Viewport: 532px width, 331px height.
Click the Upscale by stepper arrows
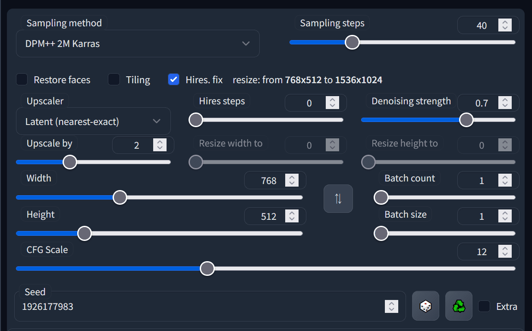[x=160, y=145]
